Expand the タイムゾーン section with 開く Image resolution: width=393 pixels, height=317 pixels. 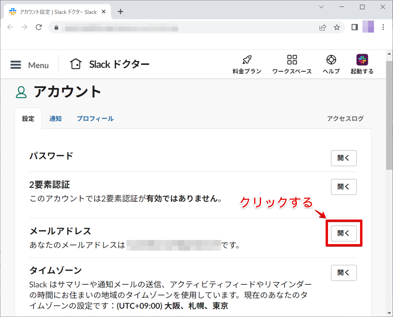pos(344,273)
